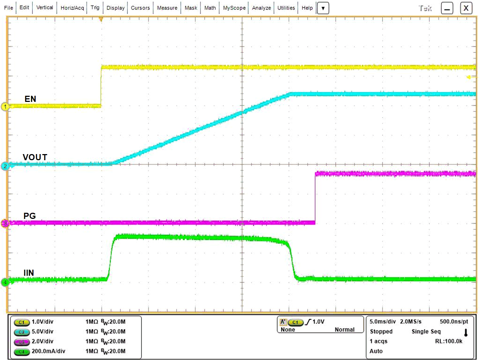Open the Cursors menu
The height and width of the screenshot is (360, 480).
[140, 8]
